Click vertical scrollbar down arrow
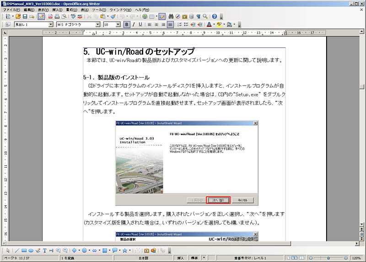Image resolution: width=366 pixels, height=262 pixels. click(x=361, y=224)
